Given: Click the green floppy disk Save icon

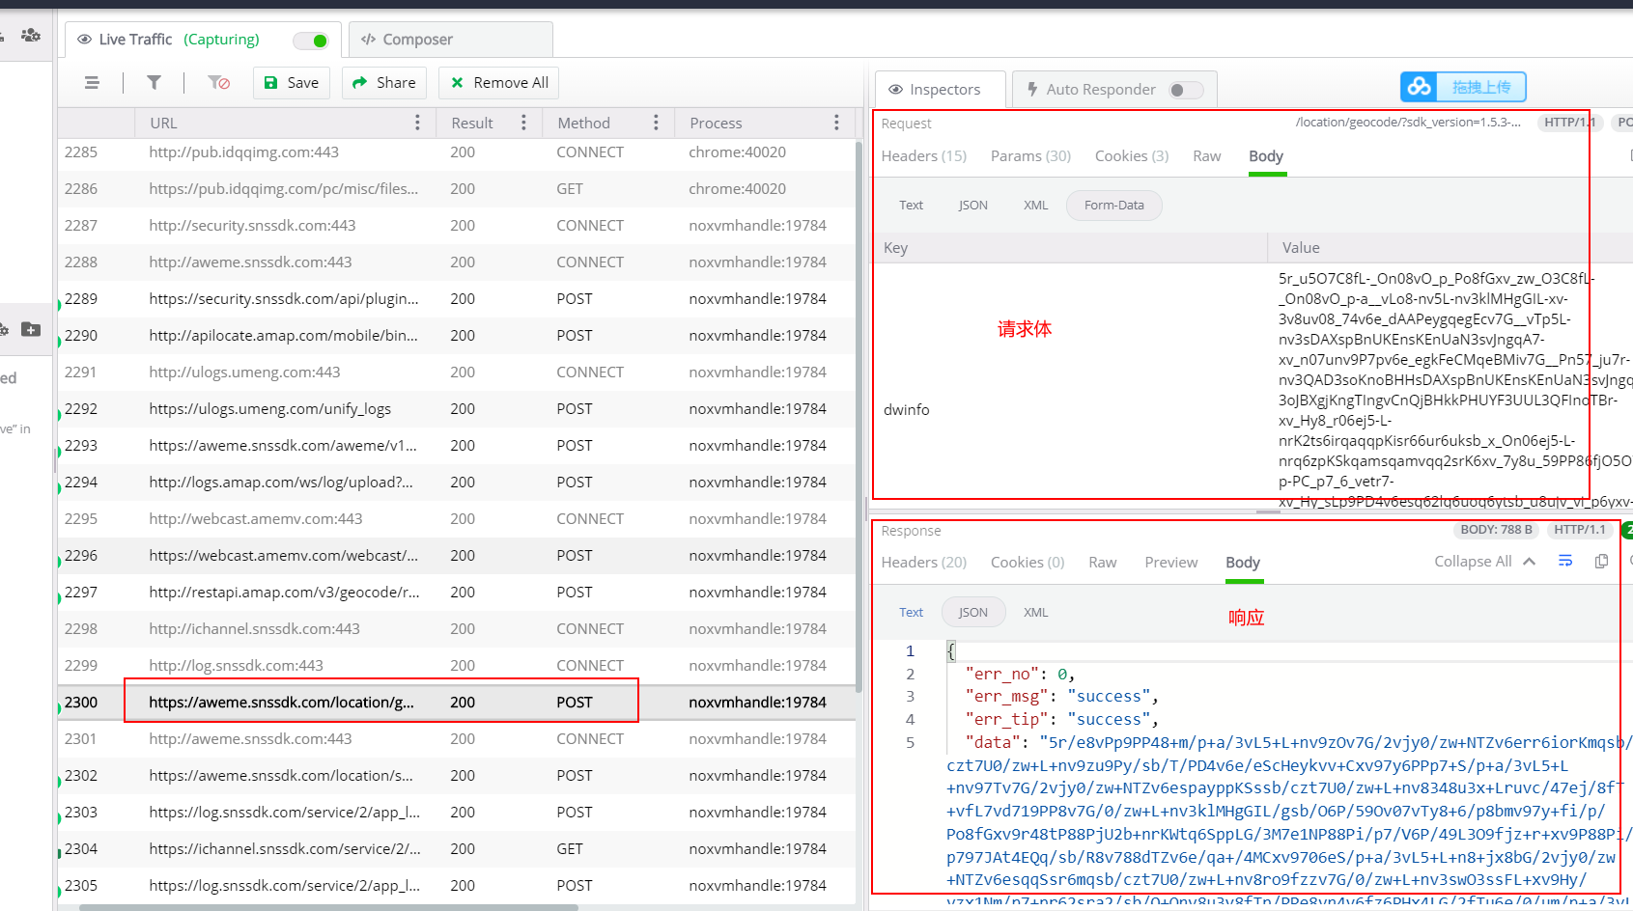Looking at the screenshot, I should tap(271, 83).
